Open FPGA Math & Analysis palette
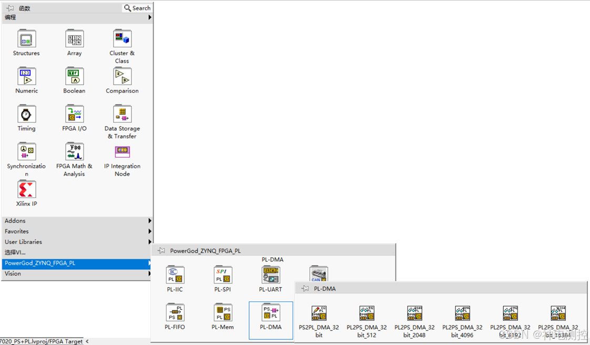 pos(75,152)
